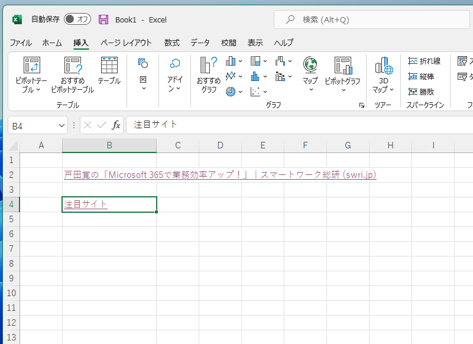Insert a 勝敗 sparkline
The height and width of the screenshot is (344, 473).
pyautogui.click(x=421, y=92)
